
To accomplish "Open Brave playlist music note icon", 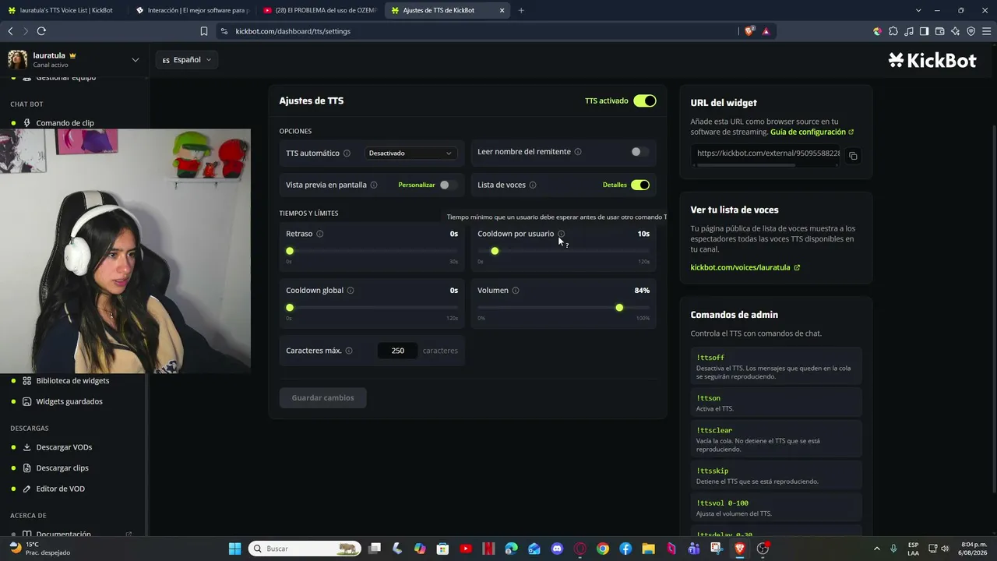I will coord(908,31).
